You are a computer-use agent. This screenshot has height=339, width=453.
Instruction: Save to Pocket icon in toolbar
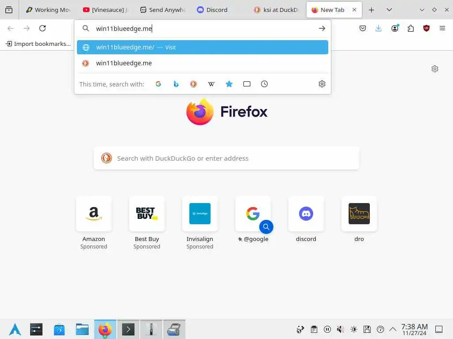pos(363,28)
